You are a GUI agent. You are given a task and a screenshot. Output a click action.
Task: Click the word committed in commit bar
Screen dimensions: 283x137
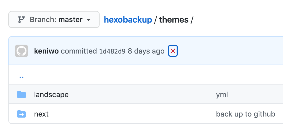click(x=79, y=51)
